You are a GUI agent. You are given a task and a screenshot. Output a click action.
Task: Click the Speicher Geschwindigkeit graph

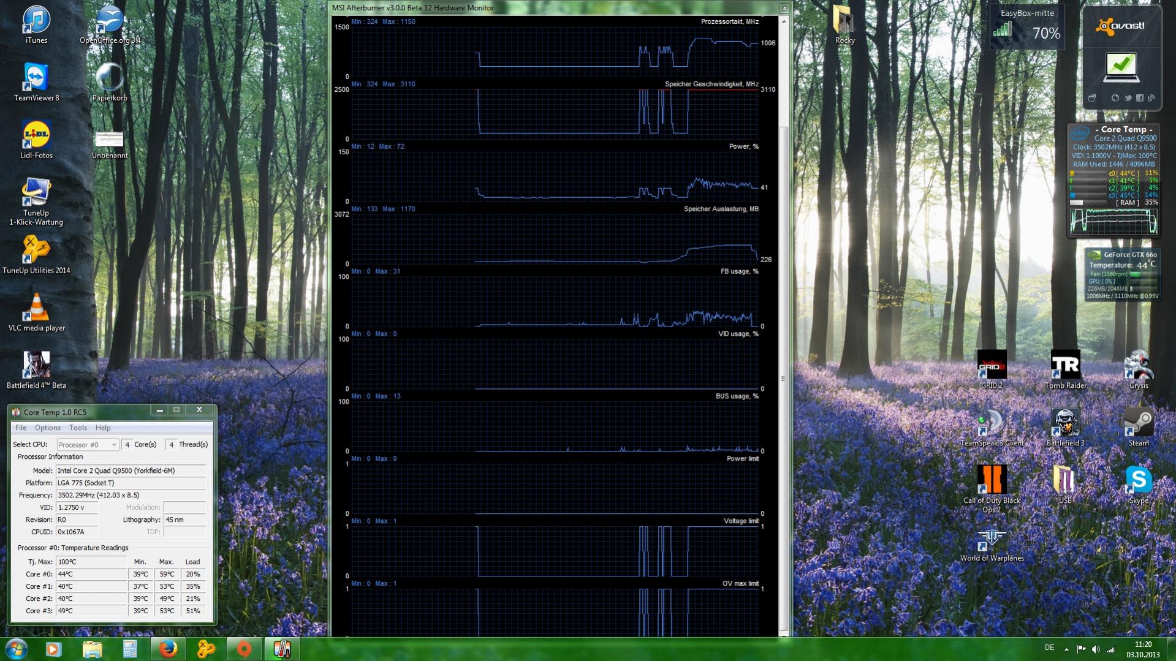(x=555, y=114)
